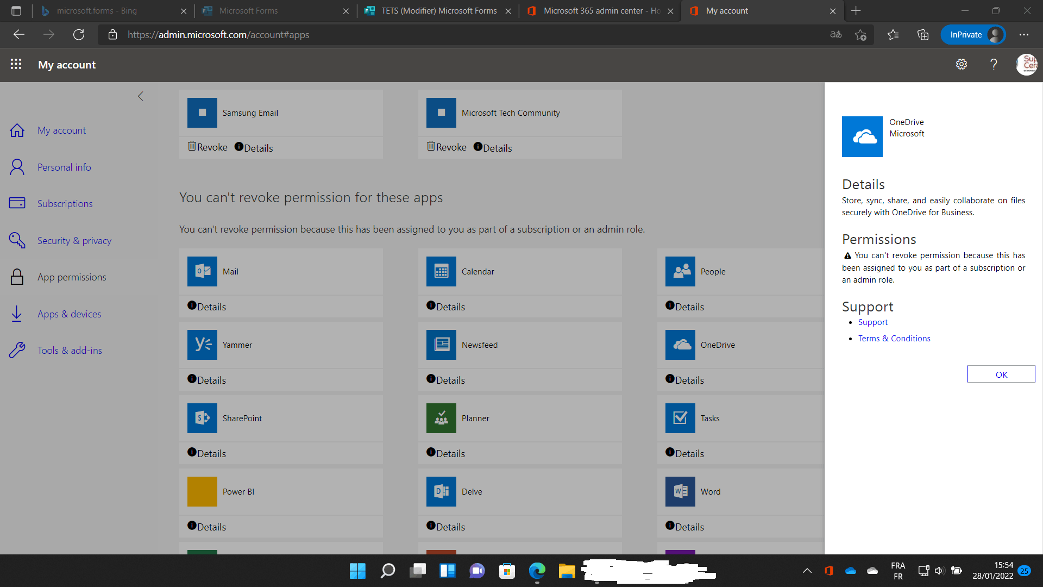Click the Yammer app icon

click(202, 345)
